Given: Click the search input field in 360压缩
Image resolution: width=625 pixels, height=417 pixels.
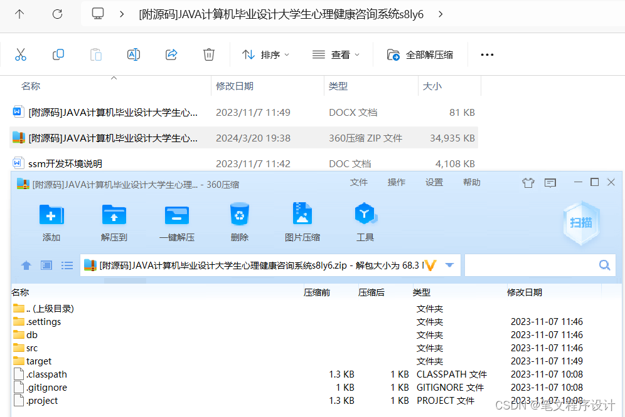Looking at the screenshot, I should [x=540, y=265].
